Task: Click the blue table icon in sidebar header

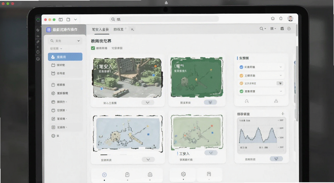Action: [x=48, y=30]
